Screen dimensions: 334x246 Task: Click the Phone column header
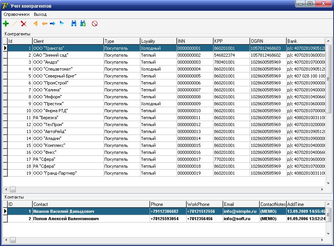pyautogui.click(x=168, y=204)
